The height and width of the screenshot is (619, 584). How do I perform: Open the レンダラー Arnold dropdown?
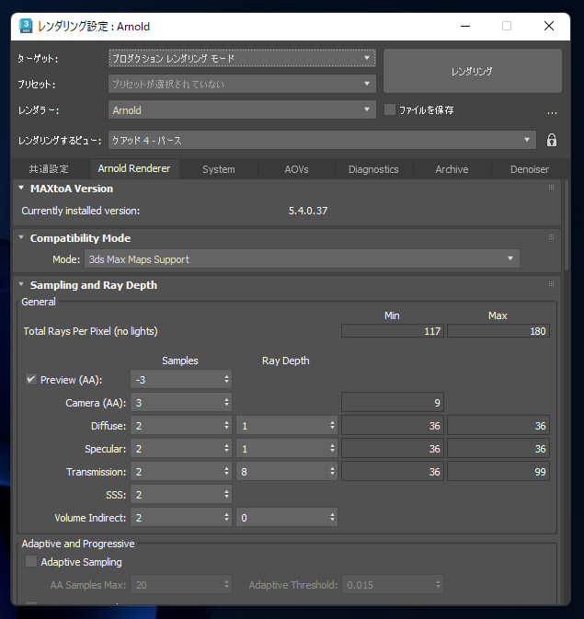[x=242, y=109]
